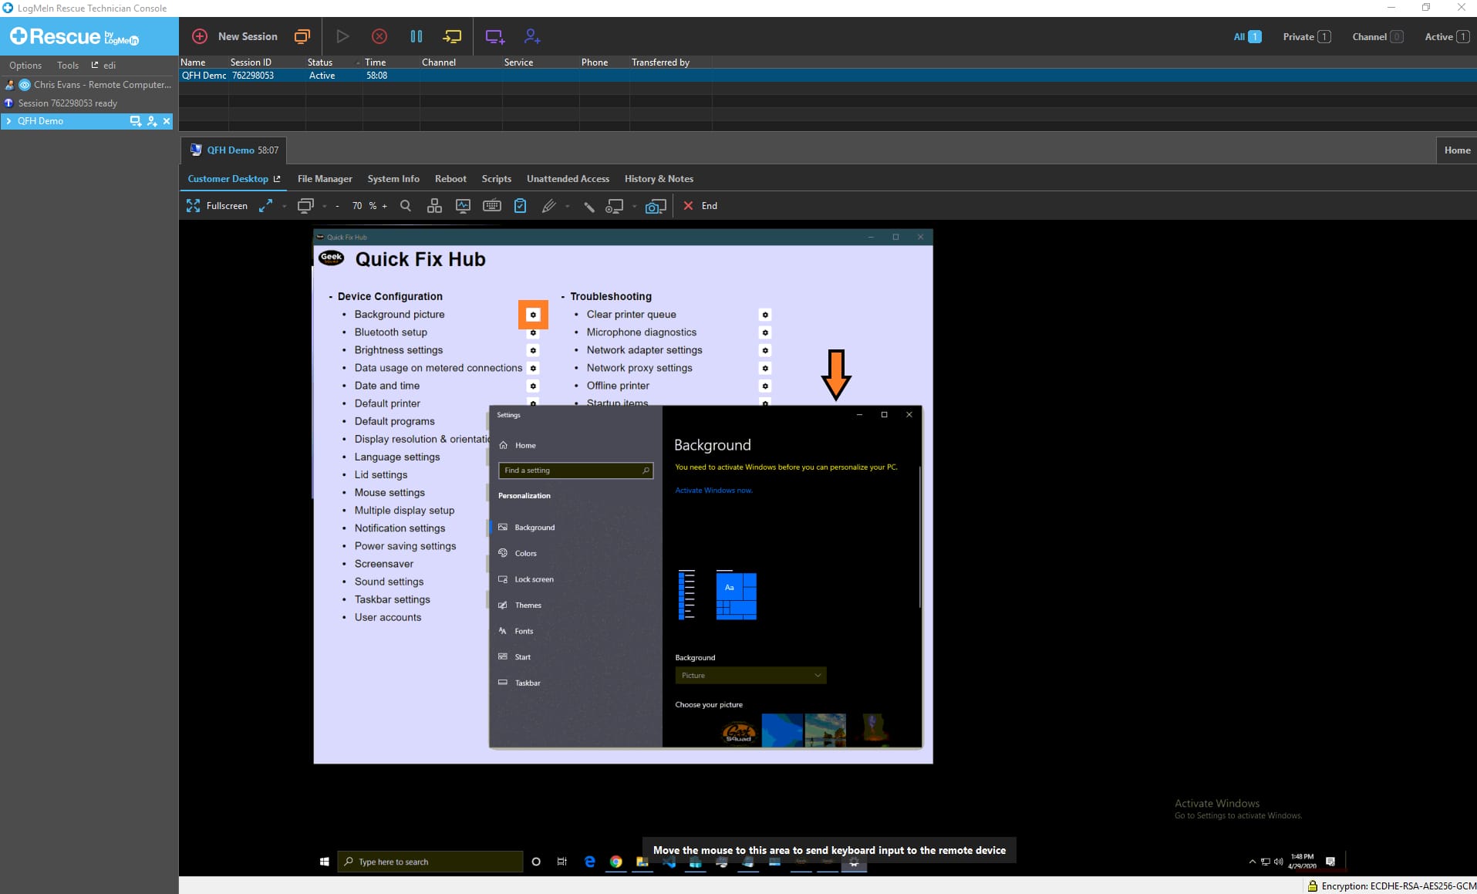Click the End session button
Screen dimensions: 1477x894
coord(700,206)
